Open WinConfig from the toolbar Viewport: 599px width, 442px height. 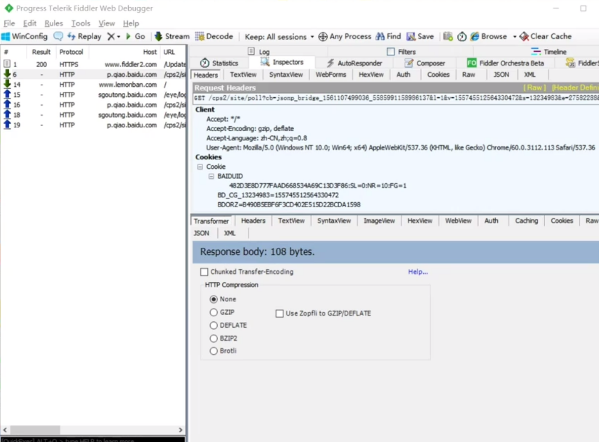click(25, 37)
